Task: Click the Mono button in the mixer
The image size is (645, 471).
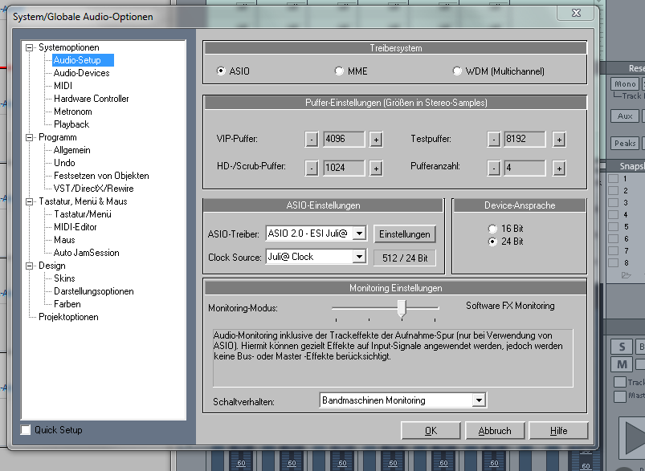Action: [625, 83]
